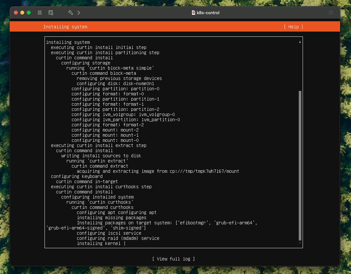
Task: Click 'configuring keyboard' log entry
Action: point(77,176)
